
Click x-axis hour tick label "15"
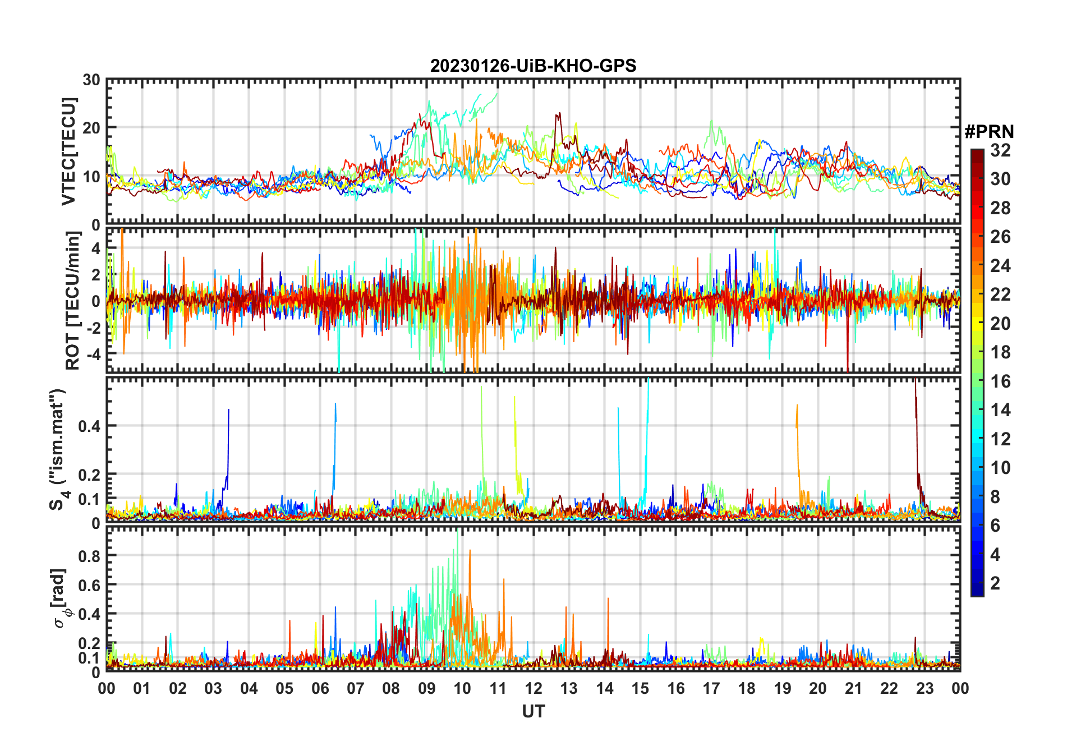[x=640, y=688]
